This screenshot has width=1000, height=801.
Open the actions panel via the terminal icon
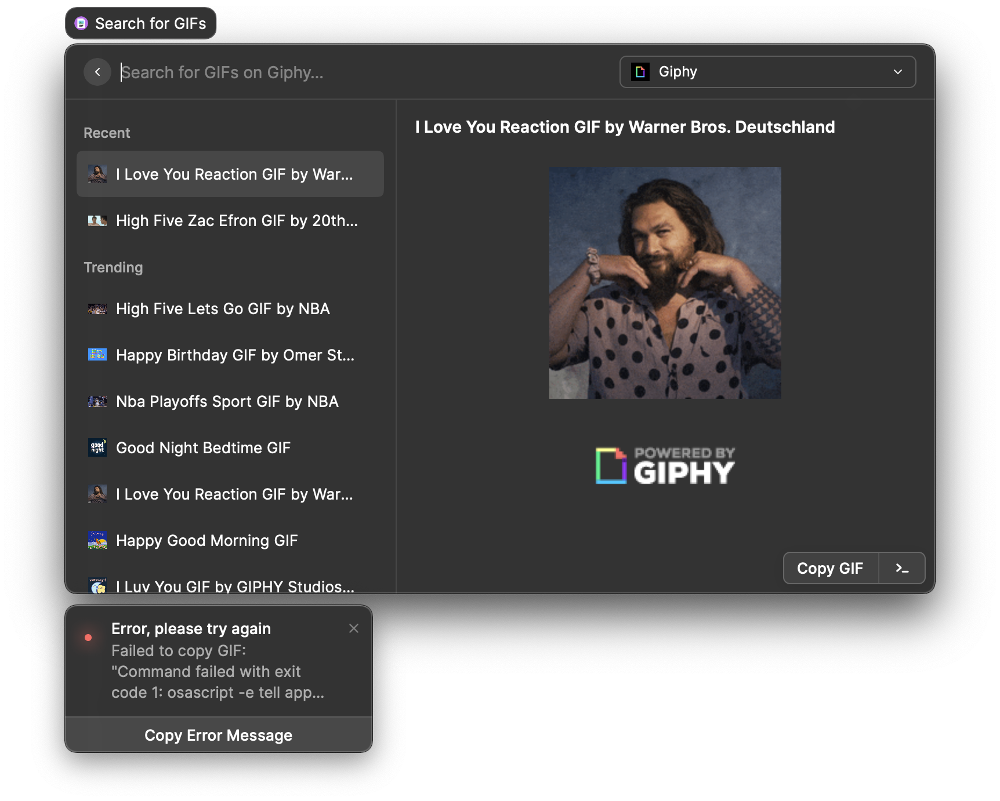[903, 568]
